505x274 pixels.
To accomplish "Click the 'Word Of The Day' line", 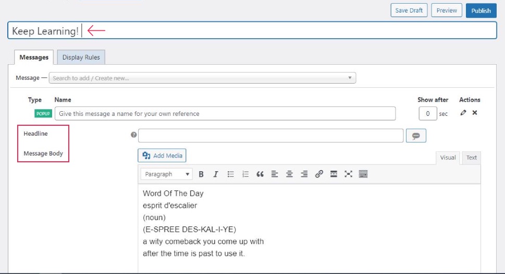I will tap(173, 194).
